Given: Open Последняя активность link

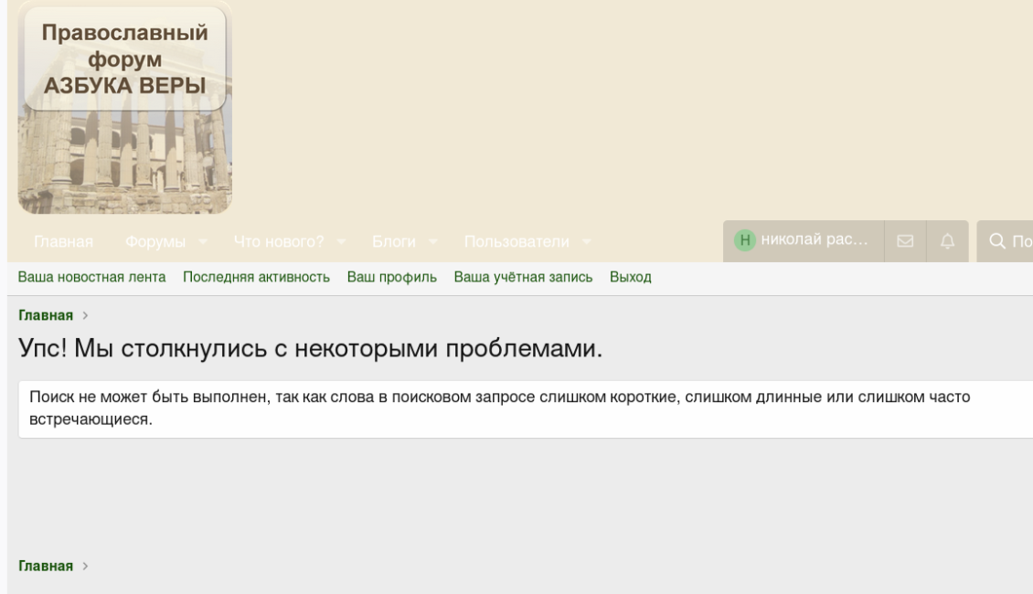Looking at the screenshot, I should tap(256, 277).
